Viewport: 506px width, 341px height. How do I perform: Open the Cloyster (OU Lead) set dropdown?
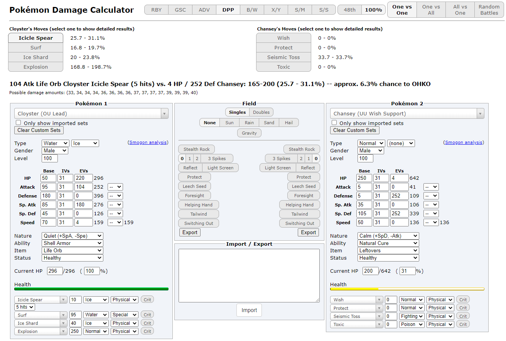(91, 113)
